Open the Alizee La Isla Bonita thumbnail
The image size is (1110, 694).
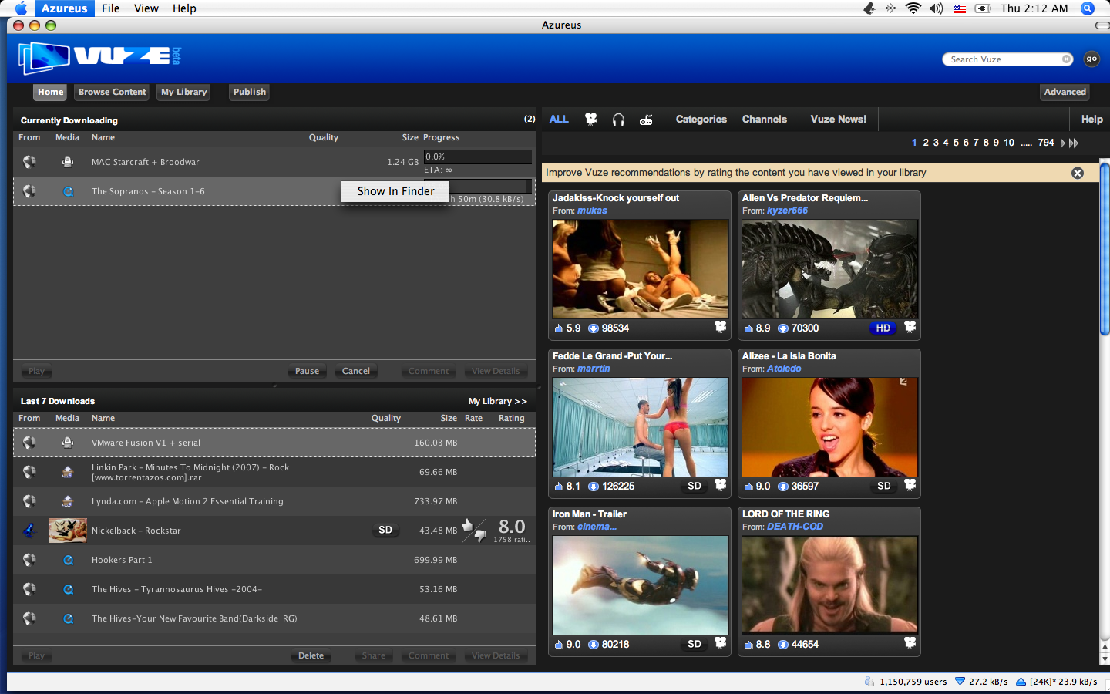[829, 426]
